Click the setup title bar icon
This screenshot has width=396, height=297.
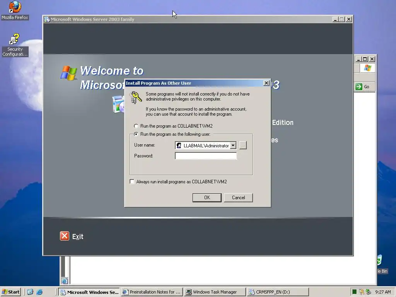[x=47, y=19]
